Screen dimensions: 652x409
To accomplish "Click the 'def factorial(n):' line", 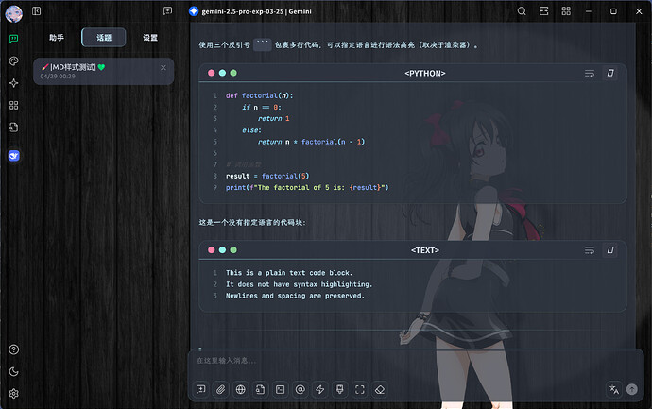I will pyautogui.click(x=260, y=95).
